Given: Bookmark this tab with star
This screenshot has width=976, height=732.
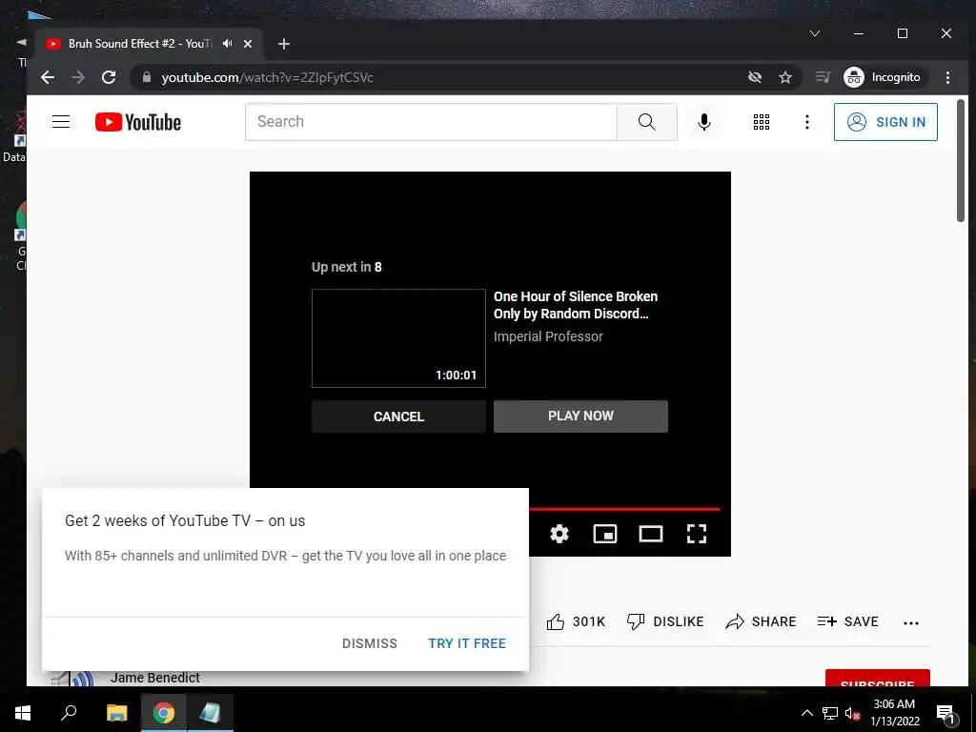Looking at the screenshot, I should 785,77.
